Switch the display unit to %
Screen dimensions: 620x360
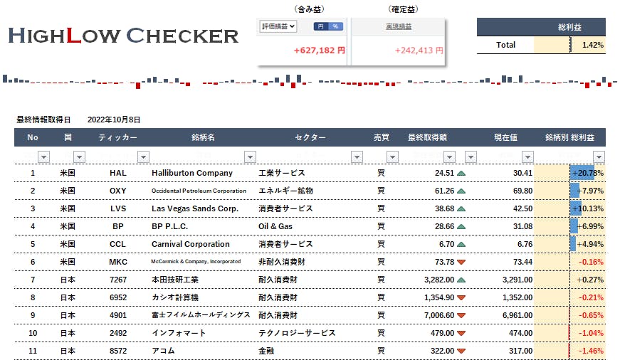click(335, 26)
